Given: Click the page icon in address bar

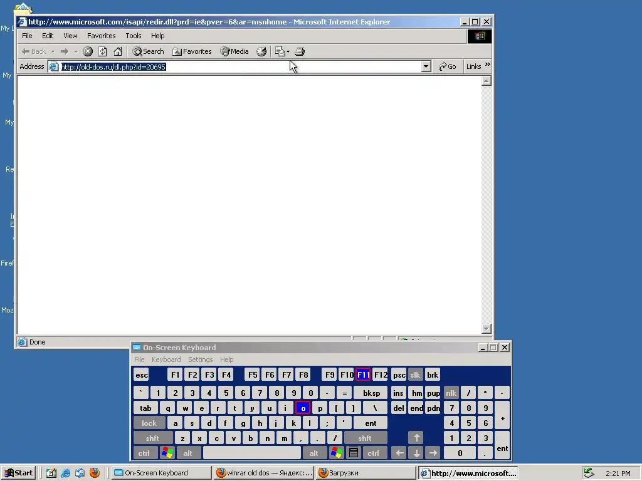Looking at the screenshot, I should (x=54, y=66).
